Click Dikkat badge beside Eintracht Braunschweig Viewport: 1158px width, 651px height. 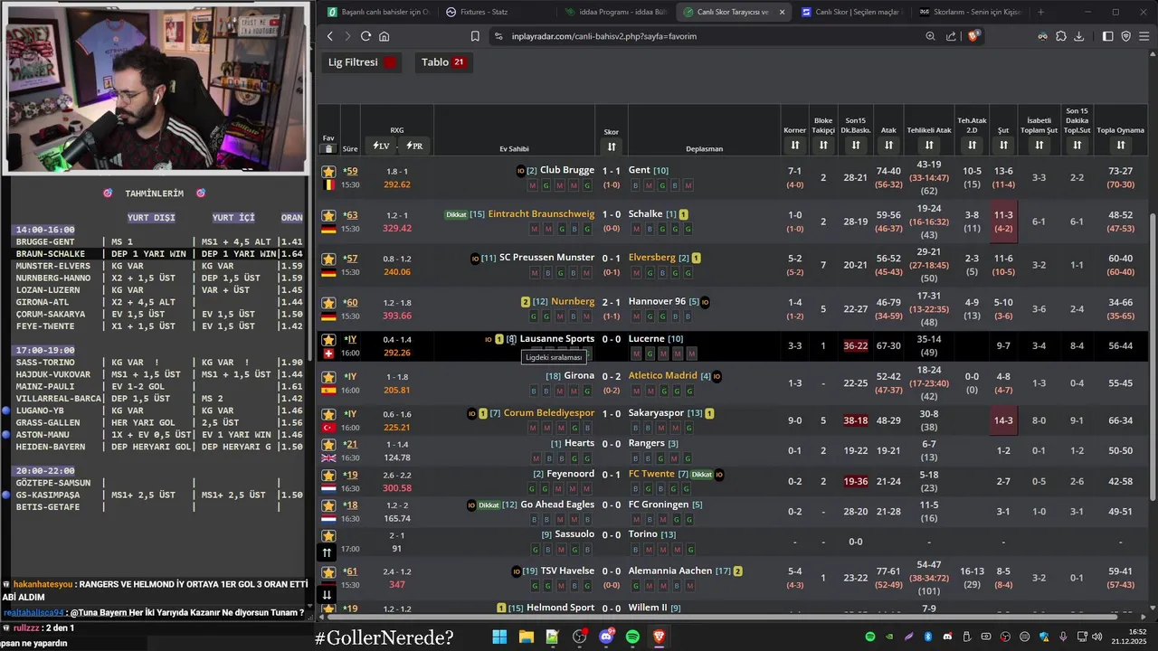coord(456,215)
